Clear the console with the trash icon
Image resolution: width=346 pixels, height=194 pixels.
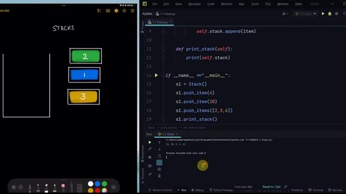[x=159, y=176]
